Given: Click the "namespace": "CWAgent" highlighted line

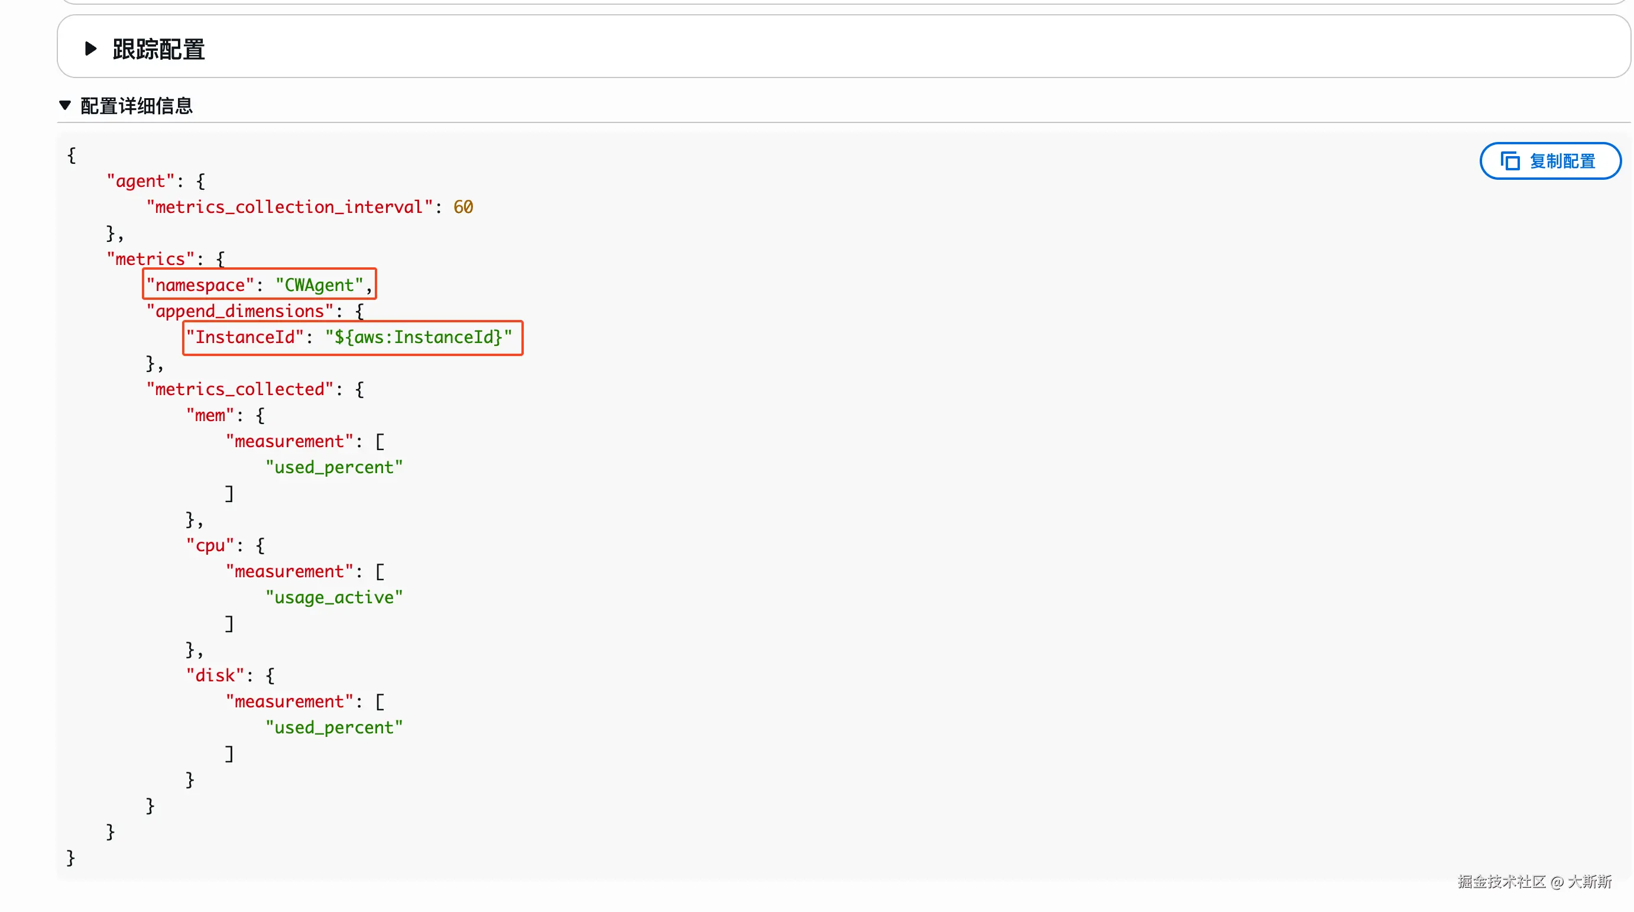Looking at the screenshot, I should [259, 285].
